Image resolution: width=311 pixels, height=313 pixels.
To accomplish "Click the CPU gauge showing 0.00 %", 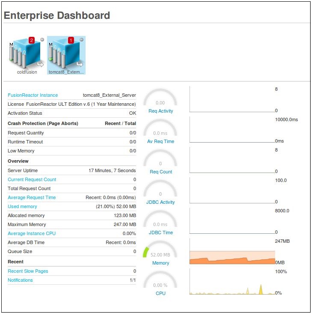I will point(160,280).
